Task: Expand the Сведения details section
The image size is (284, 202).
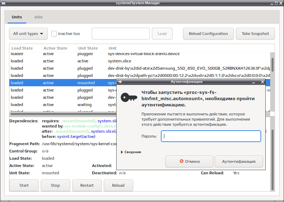Action: pyautogui.click(x=131, y=152)
